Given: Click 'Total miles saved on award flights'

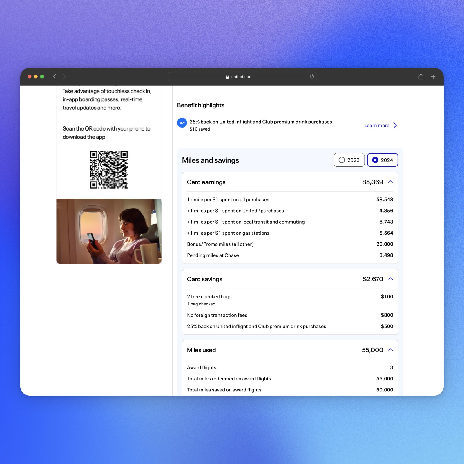Looking at the screenshot, I should click(x=224, y=390).
